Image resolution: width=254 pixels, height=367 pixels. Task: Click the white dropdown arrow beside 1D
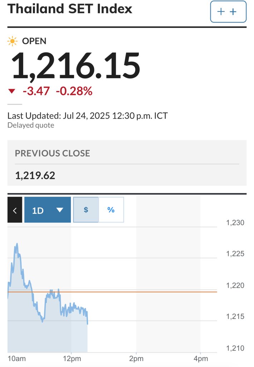[x=60, y=210]
